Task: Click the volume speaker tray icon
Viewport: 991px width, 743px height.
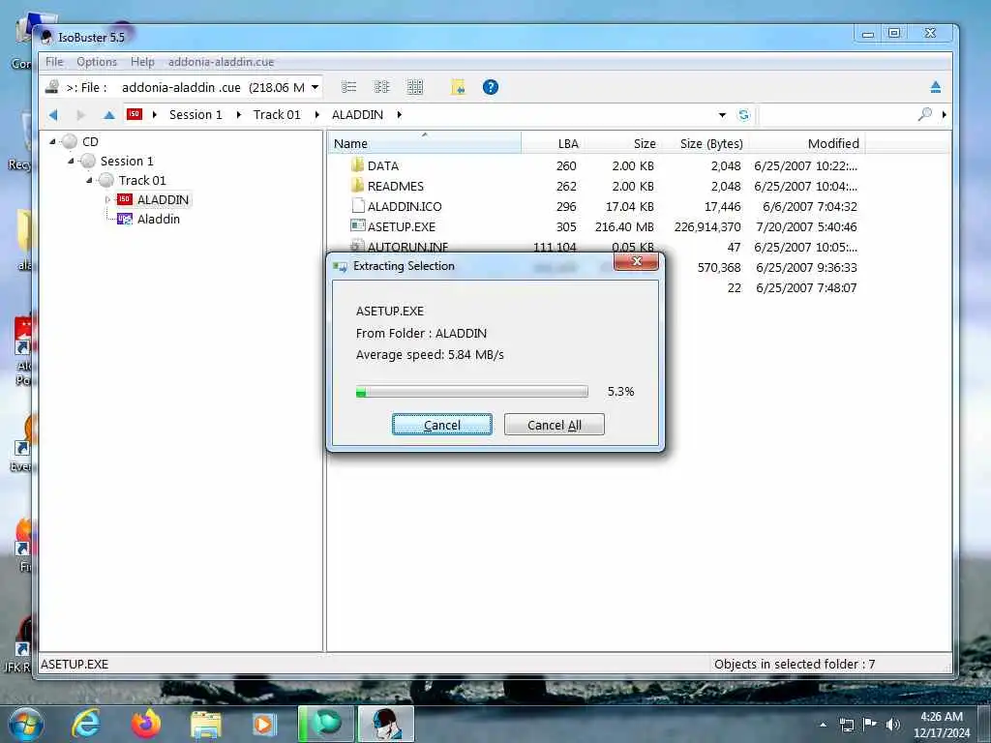Action: click(x=892, y=724)
